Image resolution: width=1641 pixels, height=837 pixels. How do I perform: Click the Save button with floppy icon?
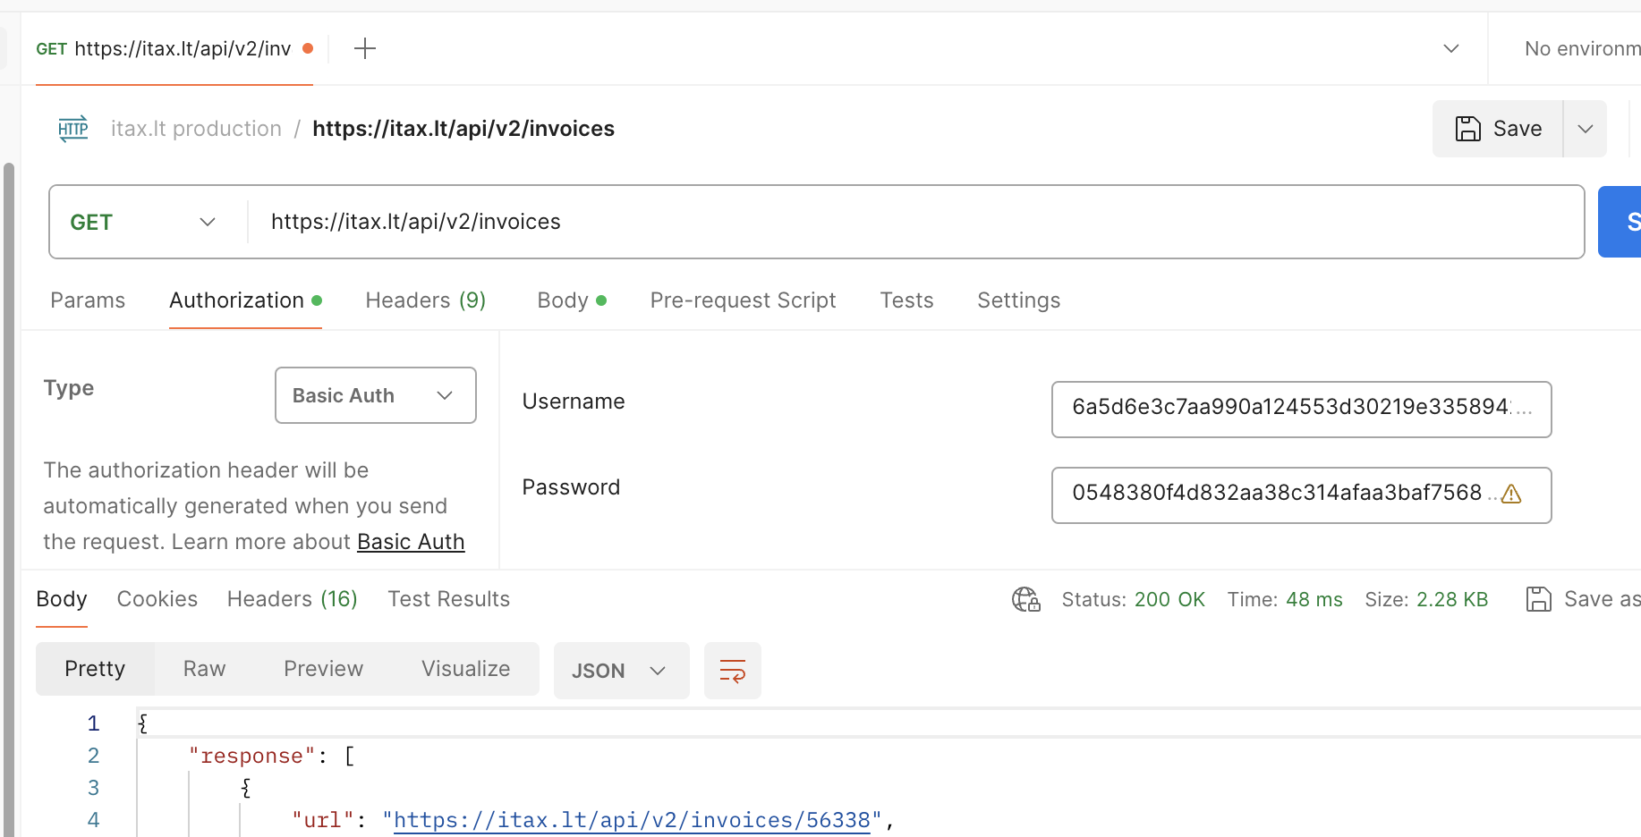point(1498,129)
